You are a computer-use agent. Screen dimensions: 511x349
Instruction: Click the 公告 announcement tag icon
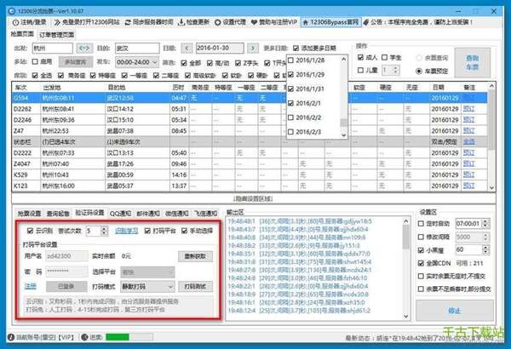pyautogui.click(x=366, y=22)
